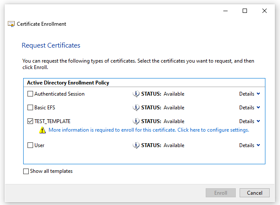Open the 'More information is required' settings link
The height and width of the screenshot is (205, 280).
(149, 130)
